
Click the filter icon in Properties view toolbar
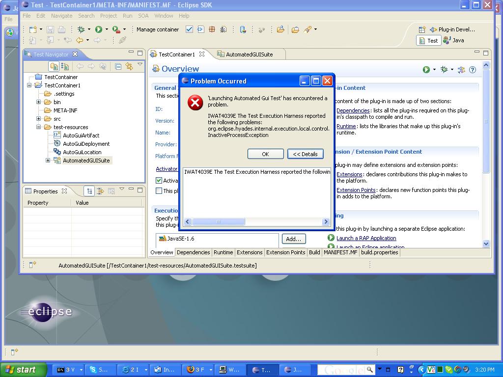pyautogui.click(x=100, y=191)
